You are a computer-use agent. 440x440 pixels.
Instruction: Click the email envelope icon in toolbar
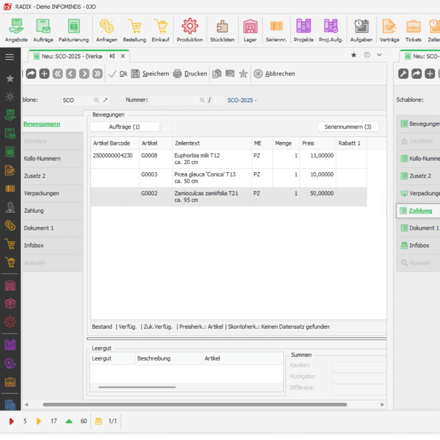pyautogui.click(x=230, y=74)
